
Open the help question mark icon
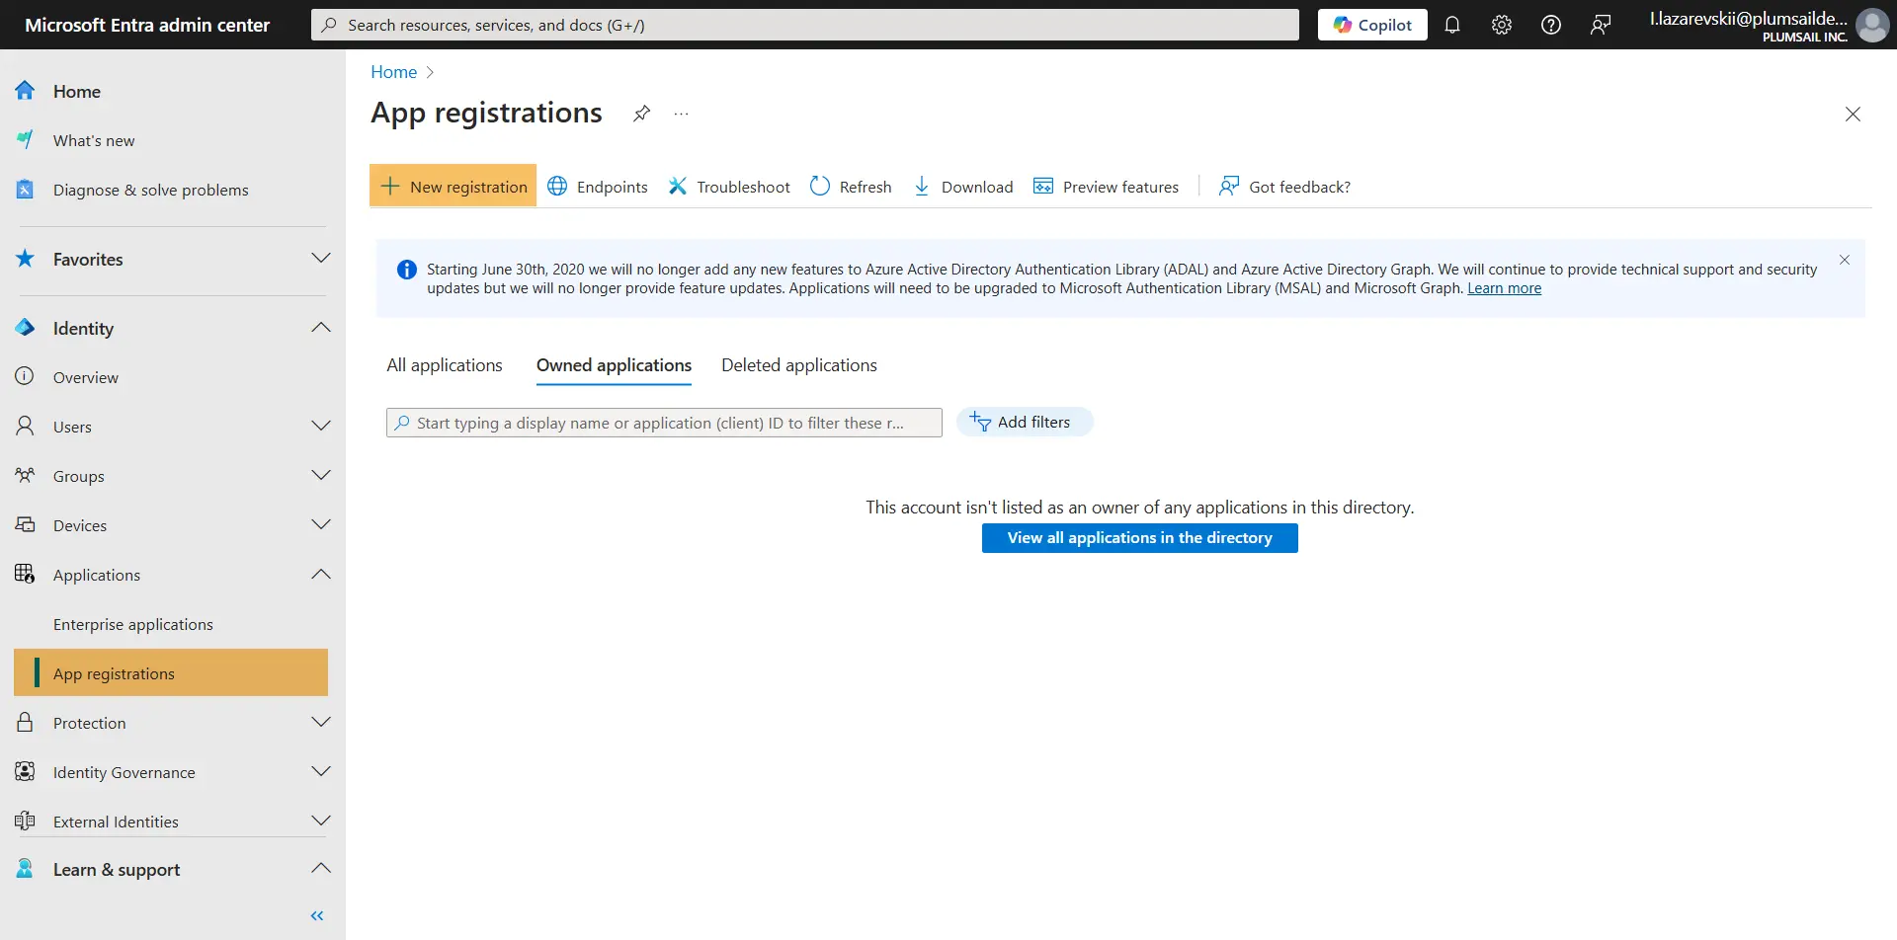pos(1551,25)
